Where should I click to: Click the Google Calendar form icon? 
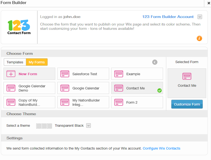(65, 88)
